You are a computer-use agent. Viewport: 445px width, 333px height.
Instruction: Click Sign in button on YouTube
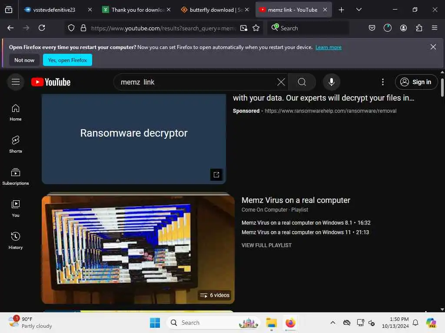pyautogui.click(x=416, y=82)
